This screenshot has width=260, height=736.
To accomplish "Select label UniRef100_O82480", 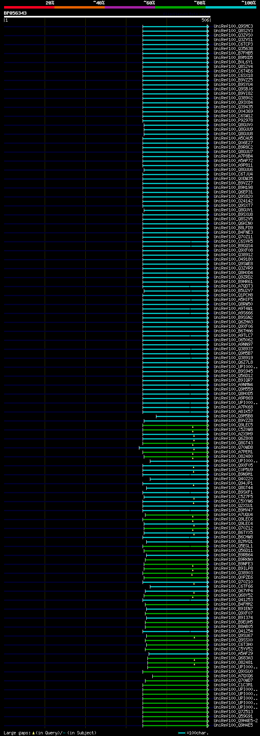I will 233,456.
